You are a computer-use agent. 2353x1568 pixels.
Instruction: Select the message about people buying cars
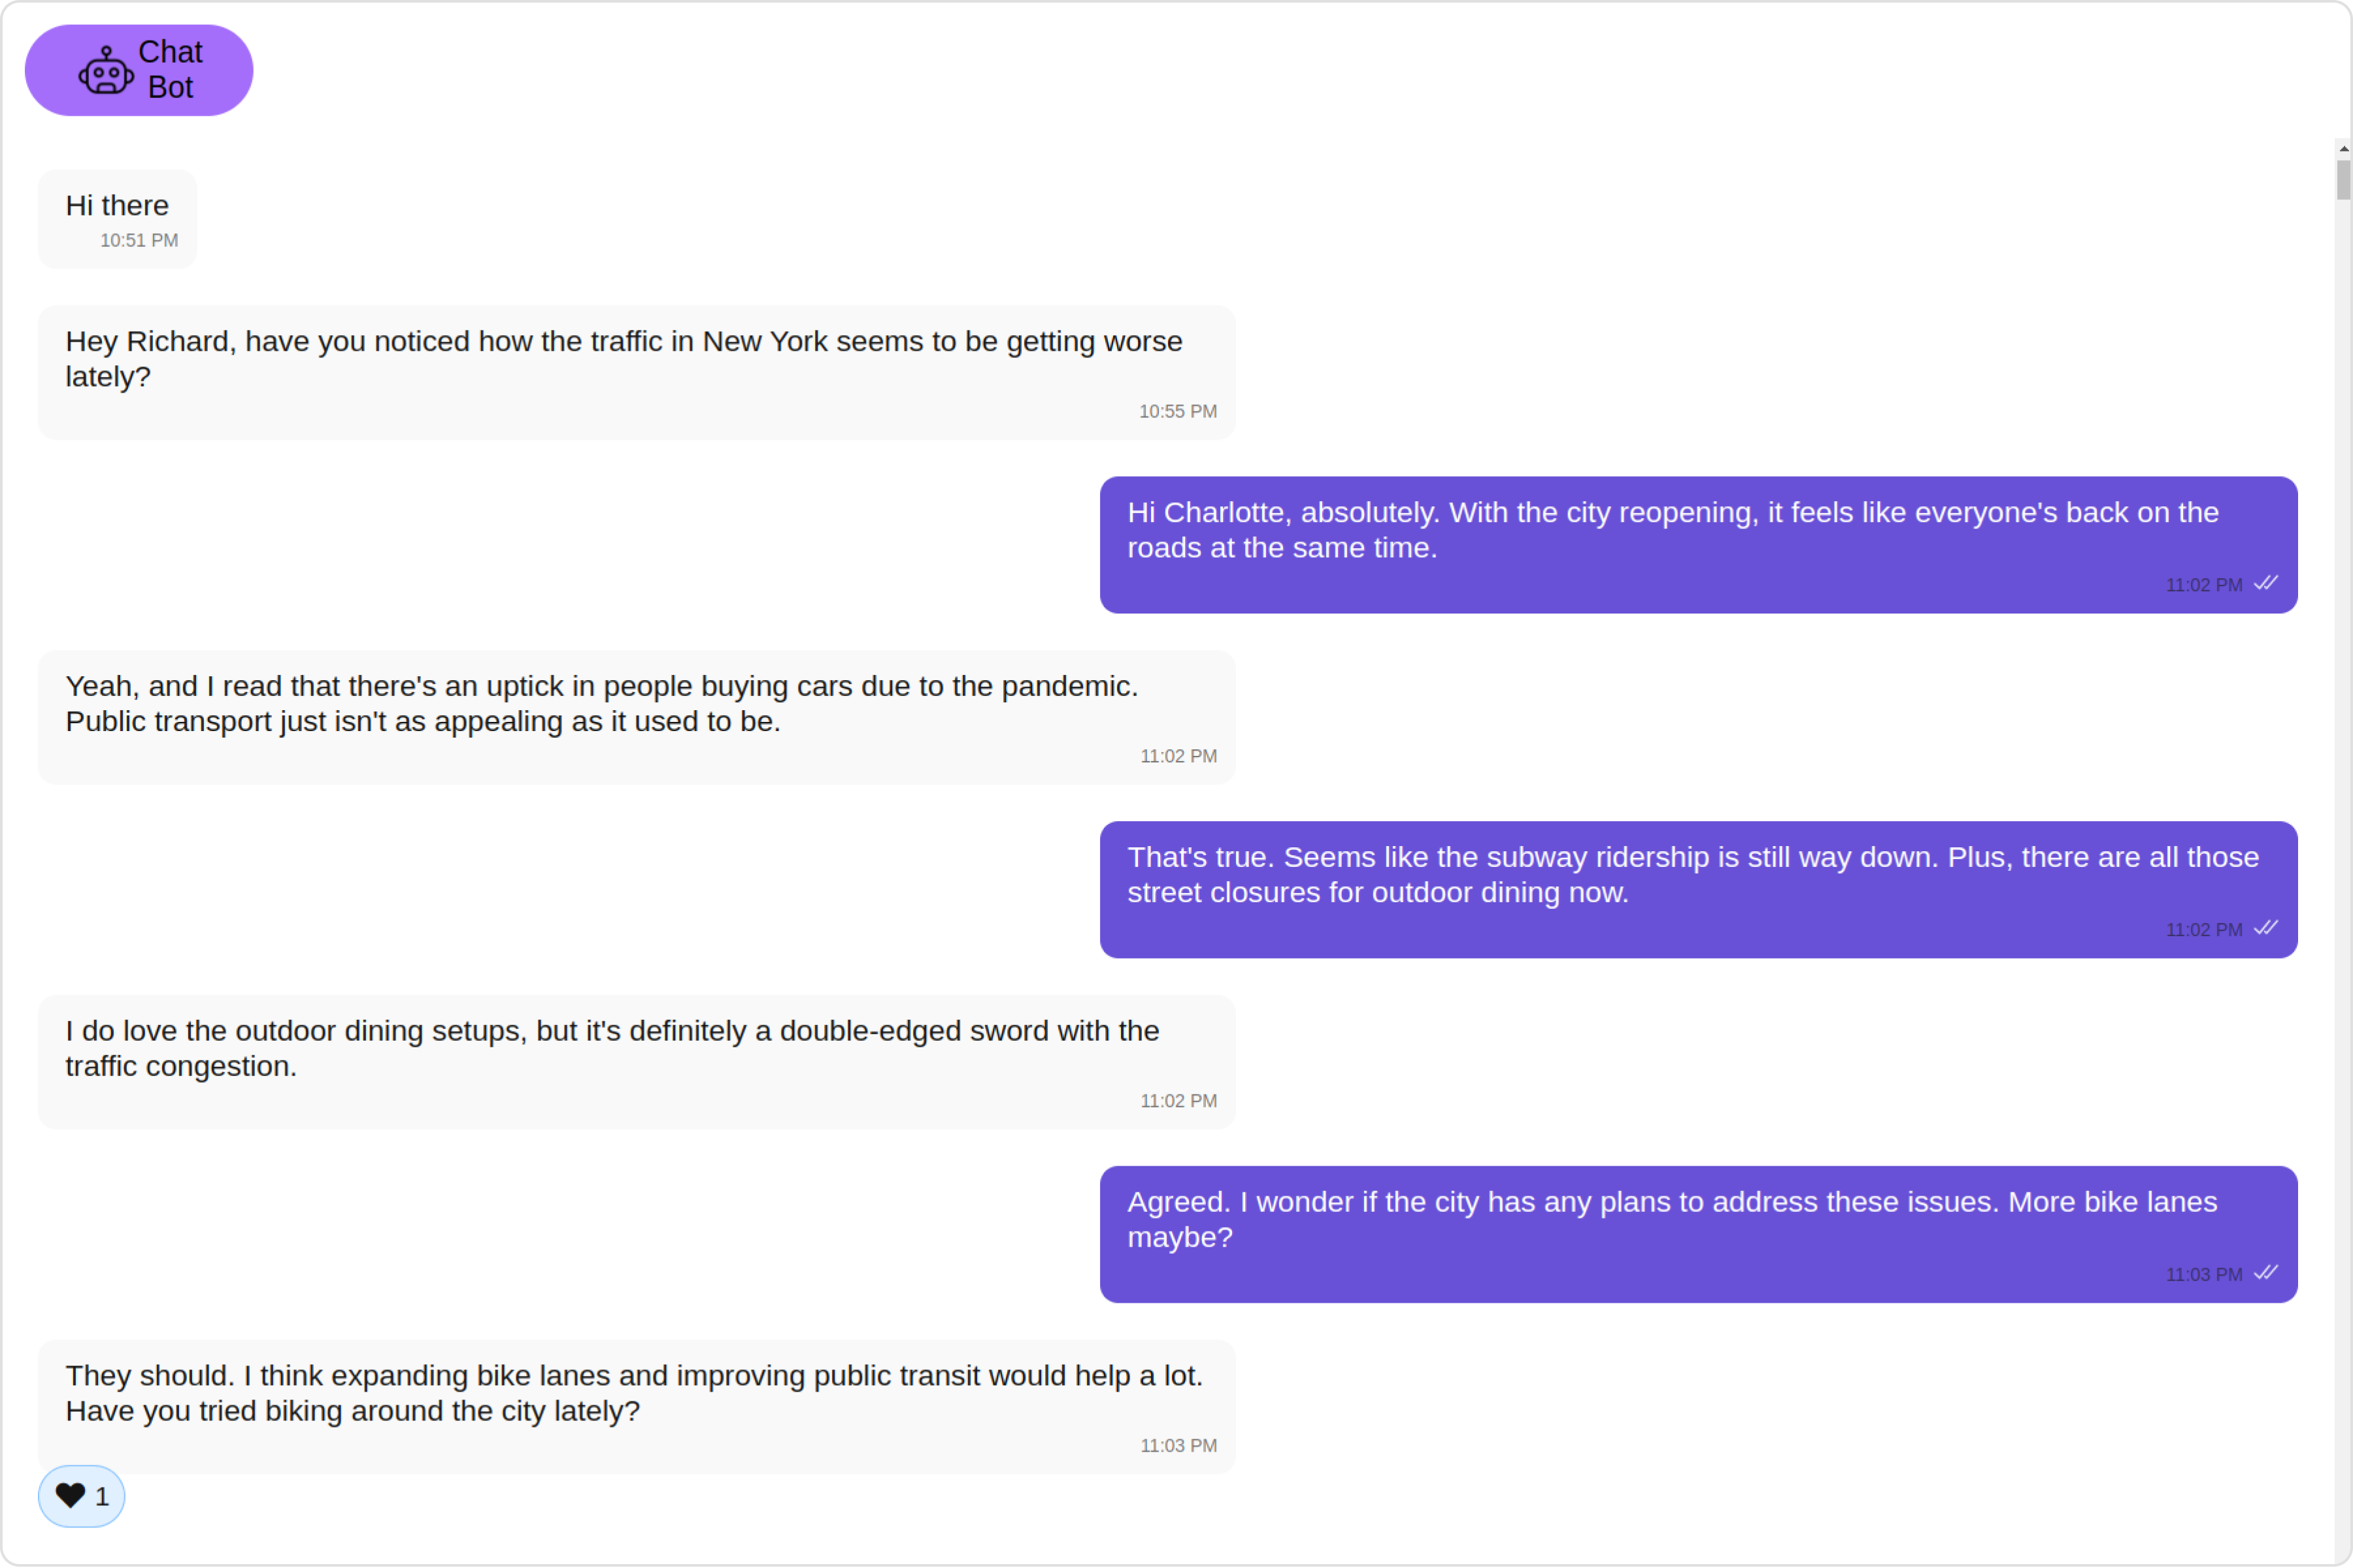pyautogui.click(x=636, y=718)
